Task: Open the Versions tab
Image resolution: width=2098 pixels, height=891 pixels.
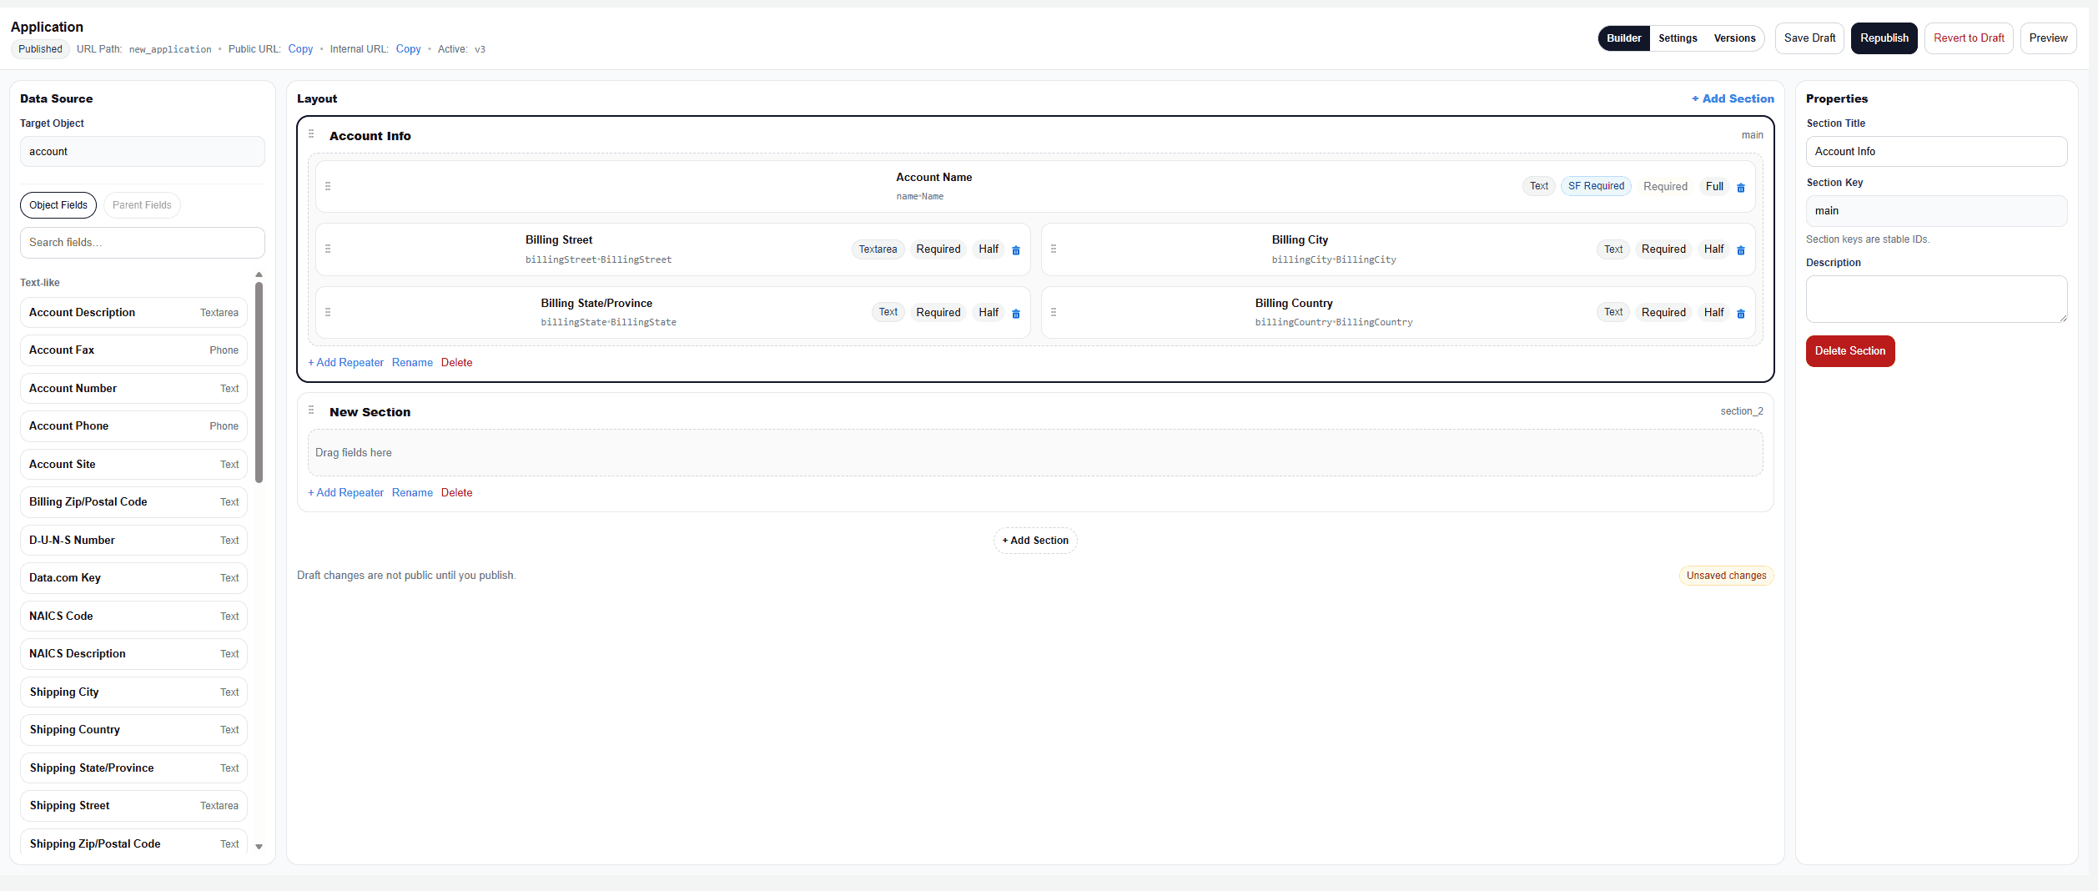Action: click(x=1734, y=38)
